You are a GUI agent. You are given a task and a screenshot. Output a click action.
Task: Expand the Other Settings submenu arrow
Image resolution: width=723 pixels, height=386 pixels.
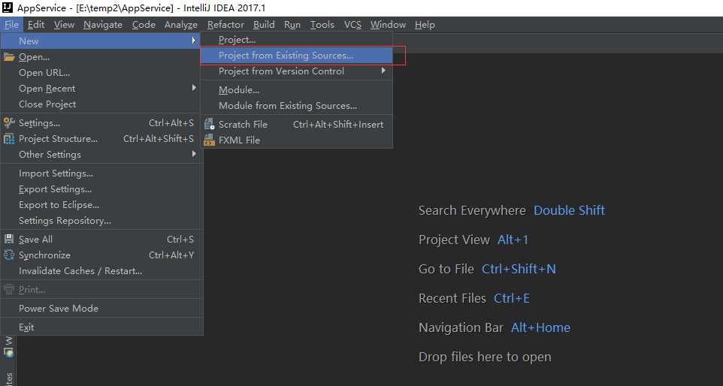point(194,154)
